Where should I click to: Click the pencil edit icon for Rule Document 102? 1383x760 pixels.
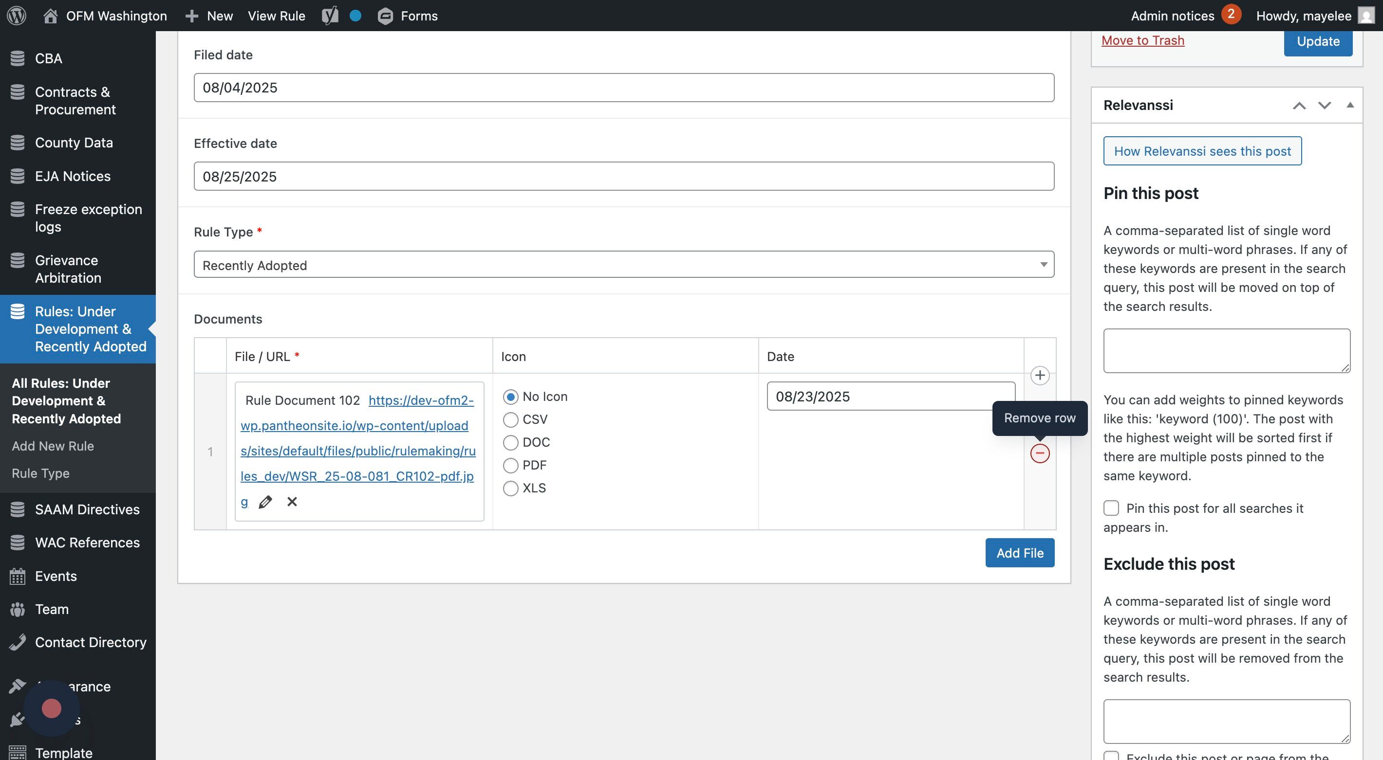(x=265, y=502)
